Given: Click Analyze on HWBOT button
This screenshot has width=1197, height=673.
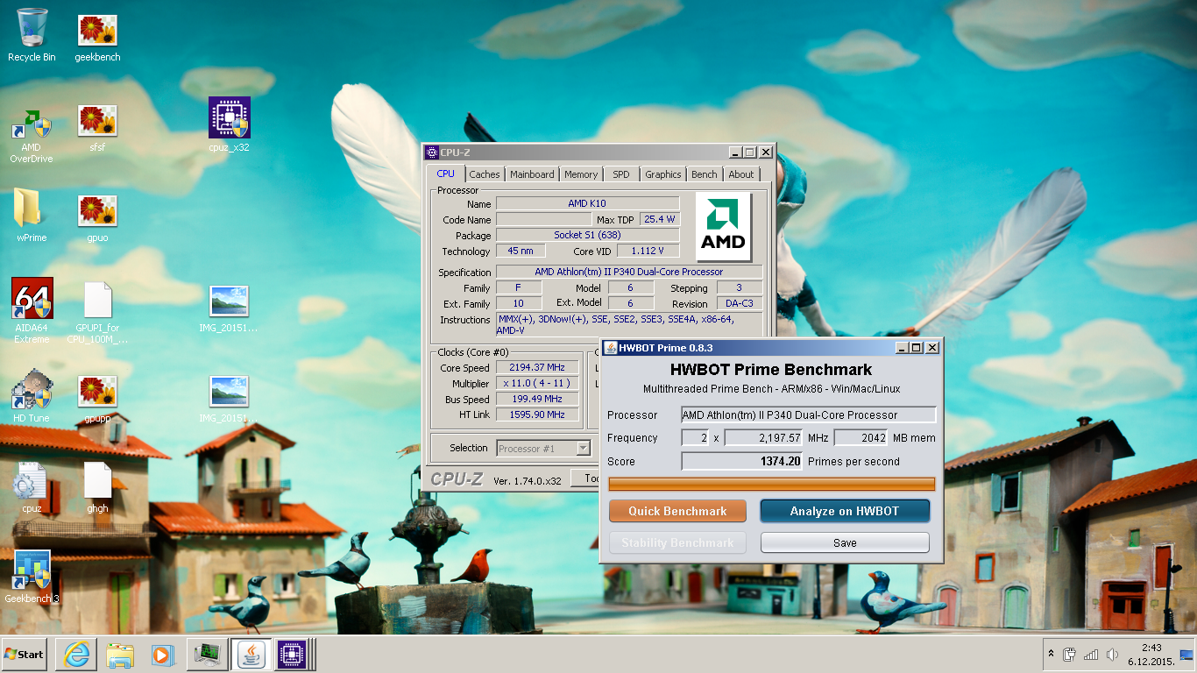Looking at the screenshot, I should [x=845, y=511].
